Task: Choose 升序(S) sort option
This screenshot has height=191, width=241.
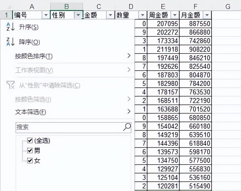Action: point(29,27)
